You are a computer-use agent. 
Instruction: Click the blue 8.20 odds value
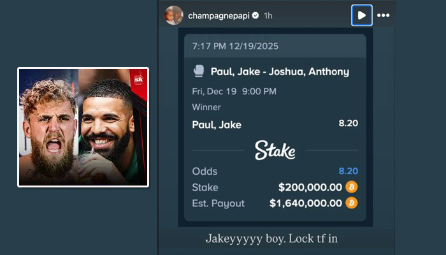pyautogui.click(x=349, y=171)
